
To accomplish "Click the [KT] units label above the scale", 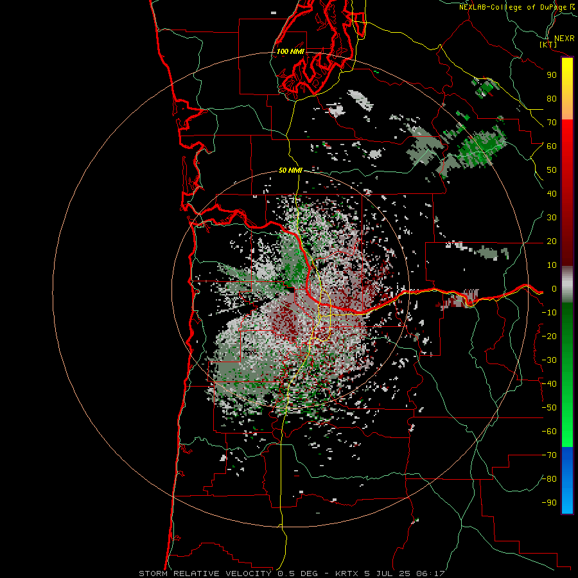I will pos(548,44).
